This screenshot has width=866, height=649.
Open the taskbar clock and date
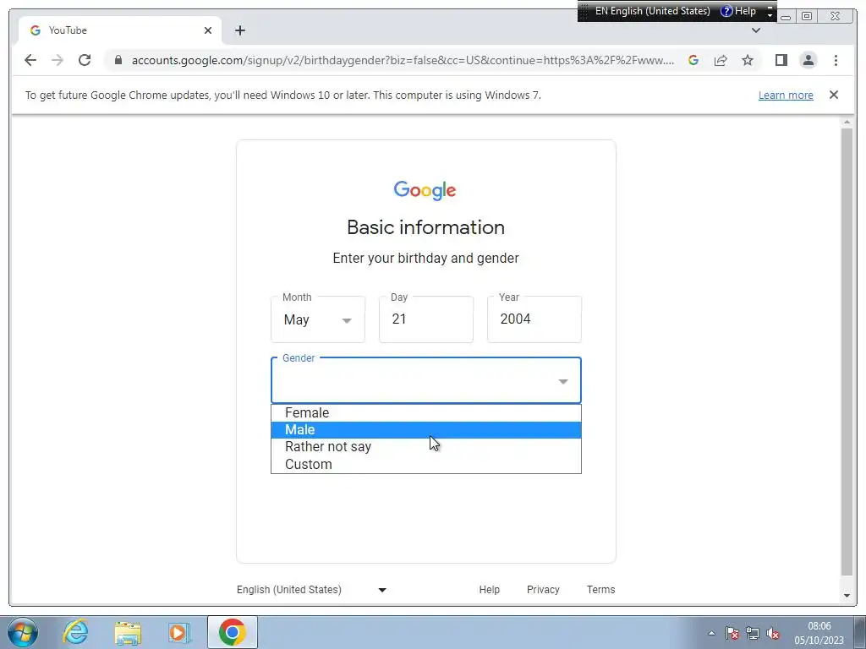[819, 633]
